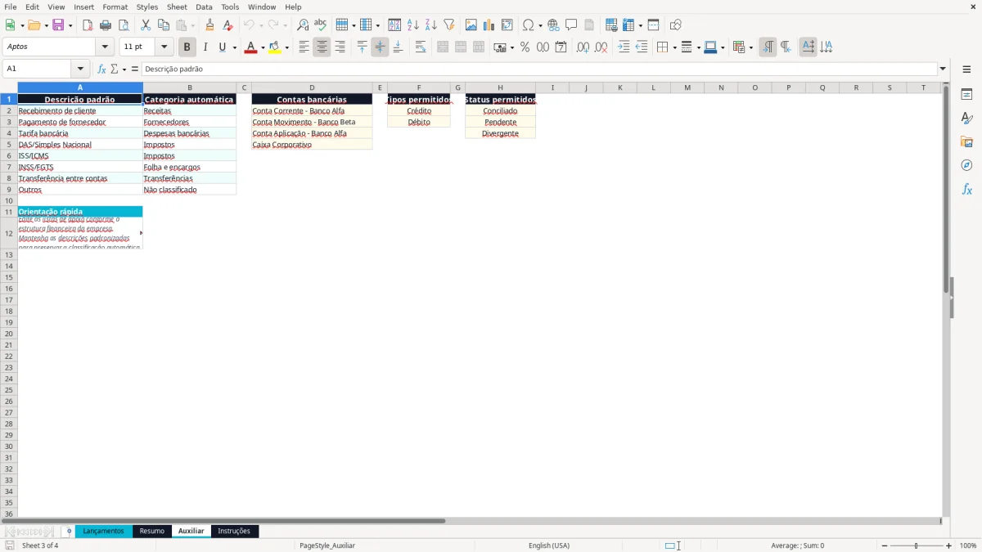This screenshot has height=552, width=982.
Task: Open Conditional Formatting dropdown arrow
Action: tap(750, 47)
